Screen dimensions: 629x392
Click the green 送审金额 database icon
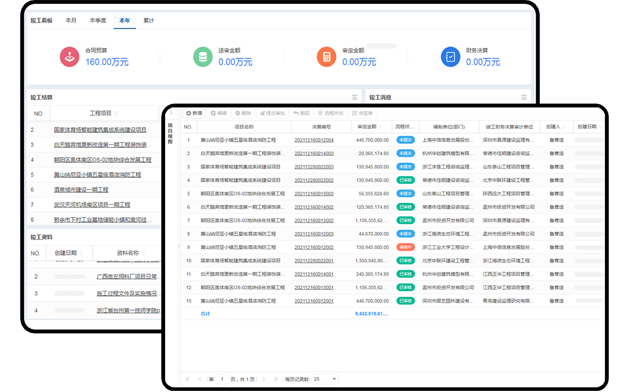click(x=202, y=57)
